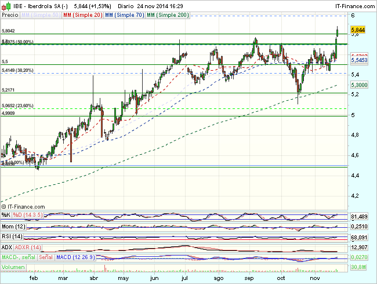
Task: Click the candlestick chart icon beside IBE
Action: coord(5,5)
